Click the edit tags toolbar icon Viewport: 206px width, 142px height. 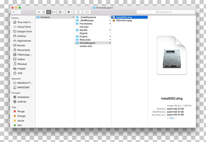[x=87, y=12]
